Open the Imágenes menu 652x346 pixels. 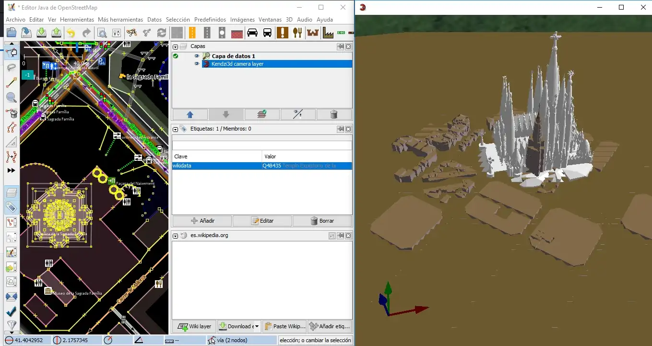pyautogui.click(x=242, y=20)
